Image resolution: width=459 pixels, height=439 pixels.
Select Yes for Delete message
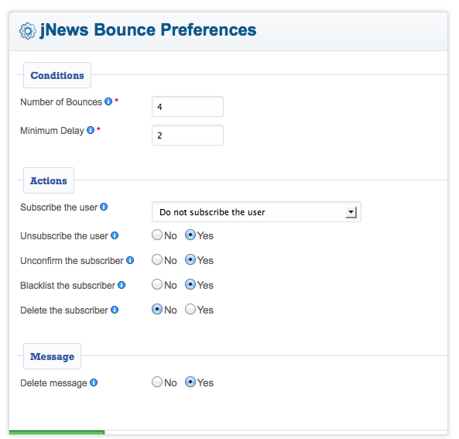190,382
